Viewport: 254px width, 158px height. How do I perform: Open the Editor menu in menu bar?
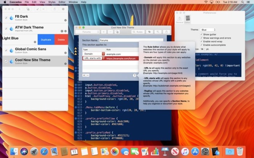pyautogui.click(x=63, y=2)
